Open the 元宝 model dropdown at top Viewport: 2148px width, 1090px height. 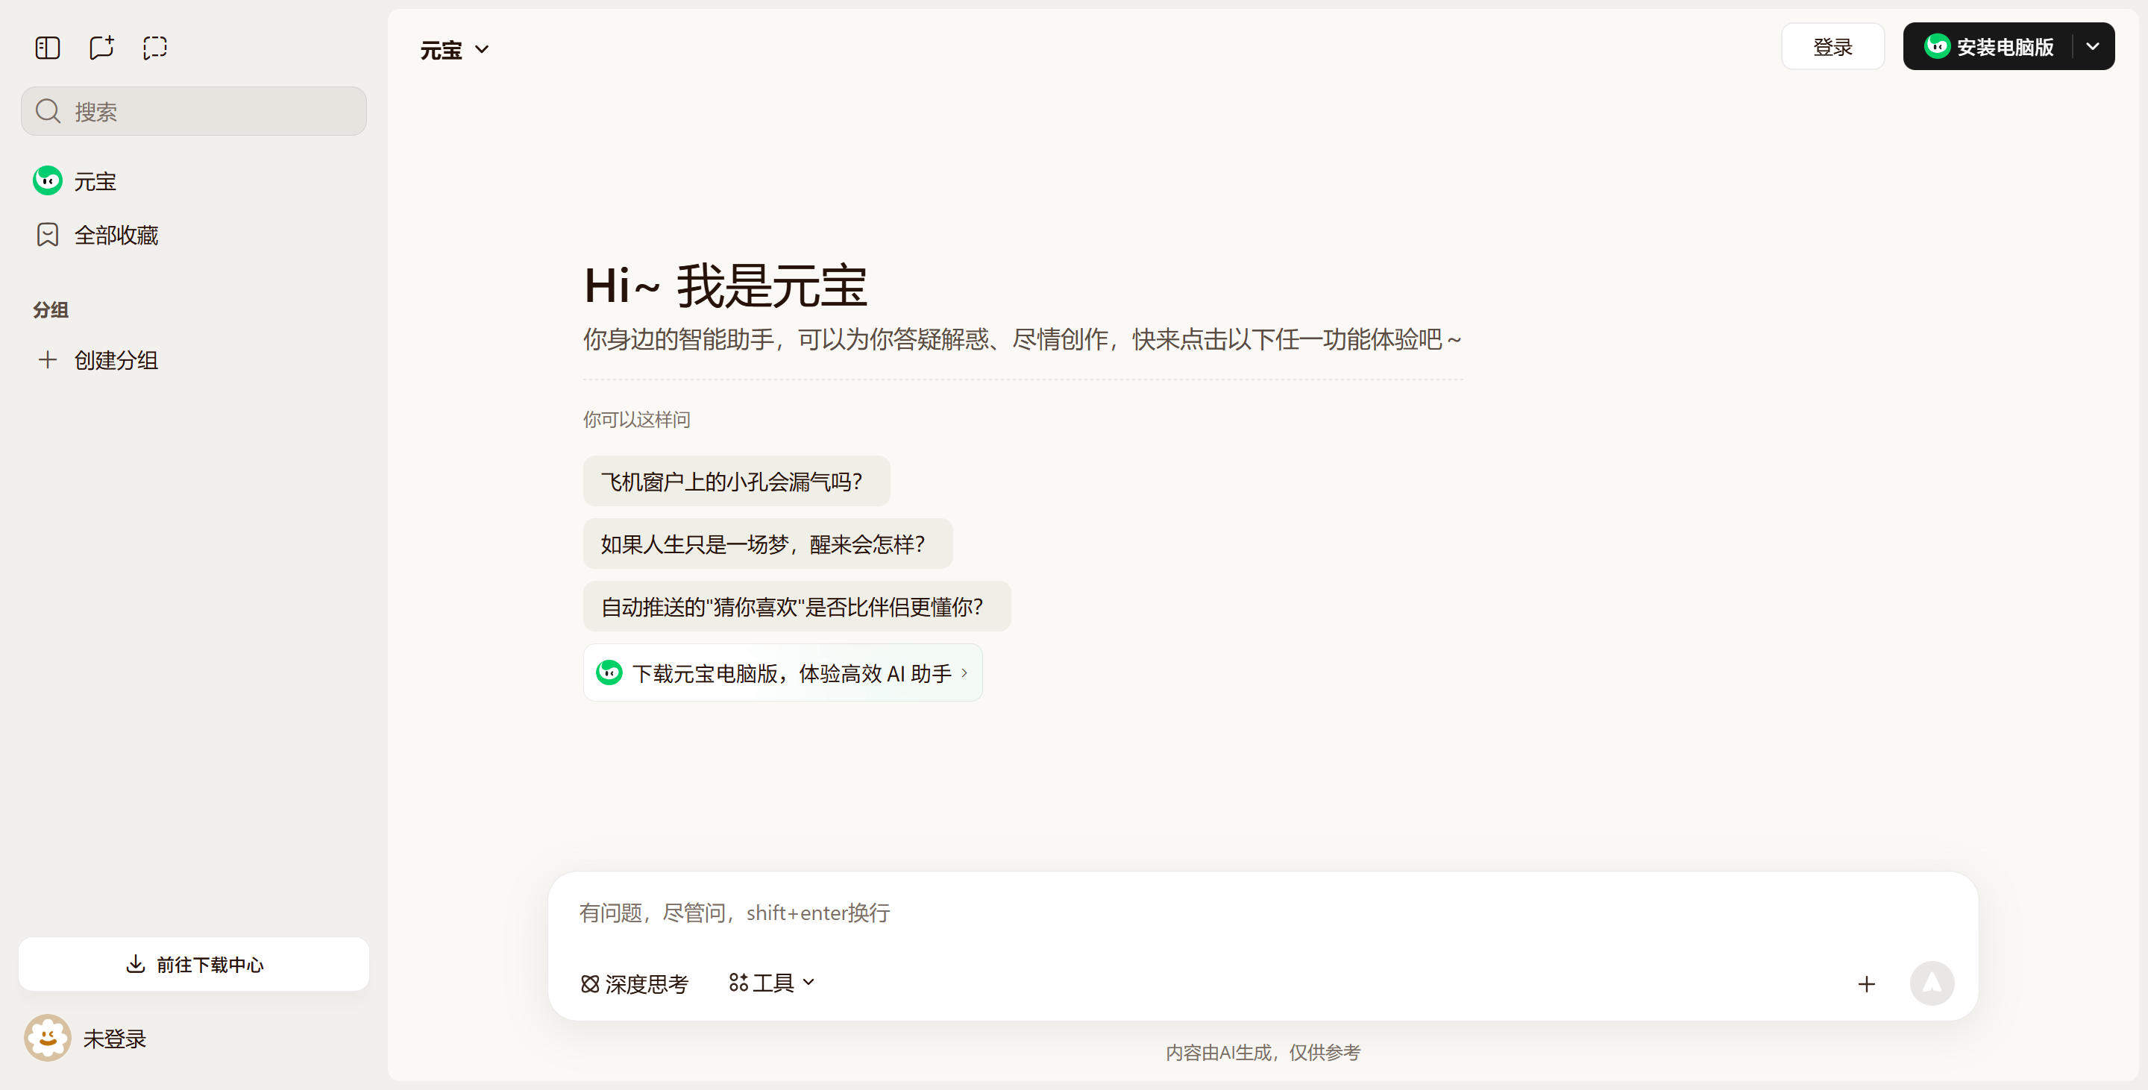pos(454,50)
